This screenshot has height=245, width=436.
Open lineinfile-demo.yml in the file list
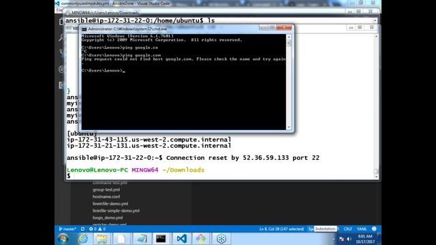(x=110, y=203)
